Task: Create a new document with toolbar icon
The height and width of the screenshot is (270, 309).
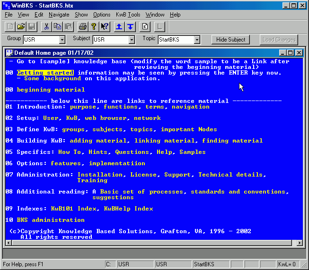Action: click(10, 26)
